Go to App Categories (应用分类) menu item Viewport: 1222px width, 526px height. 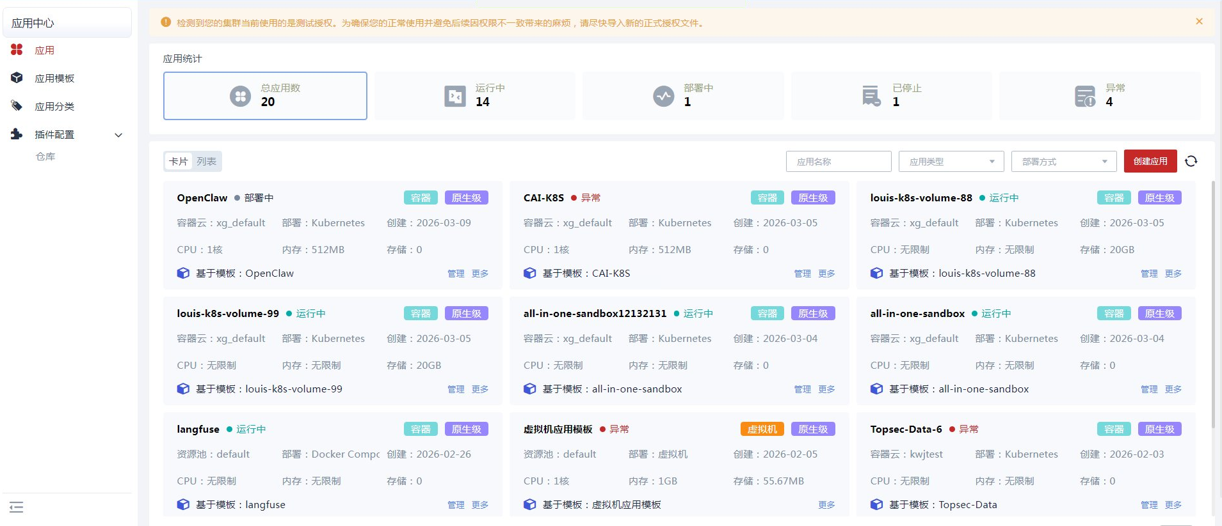54,107
